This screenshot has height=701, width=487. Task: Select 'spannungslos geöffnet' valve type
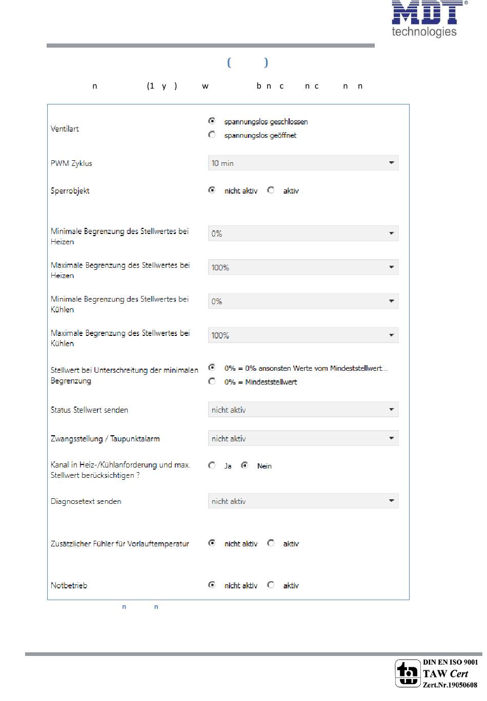212,135
